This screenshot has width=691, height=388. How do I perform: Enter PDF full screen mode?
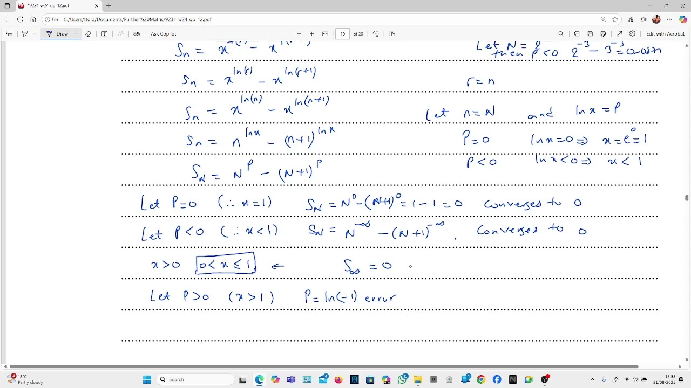pos(619,33)
